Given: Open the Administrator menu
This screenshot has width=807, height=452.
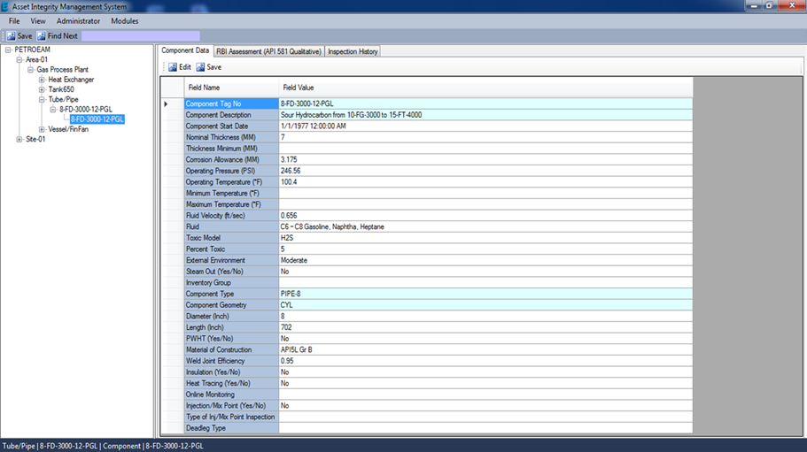Looking at the screenshot, I should click(x=78, y=21).
